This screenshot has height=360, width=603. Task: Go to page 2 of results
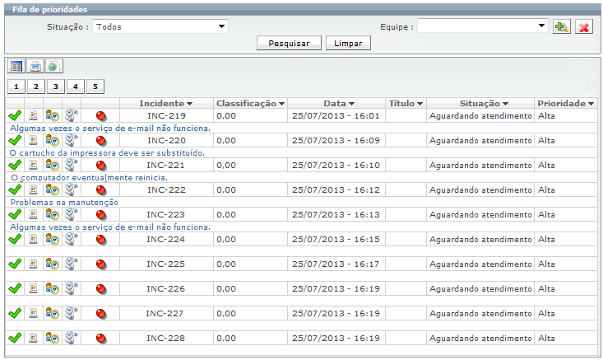coord(35,86)
